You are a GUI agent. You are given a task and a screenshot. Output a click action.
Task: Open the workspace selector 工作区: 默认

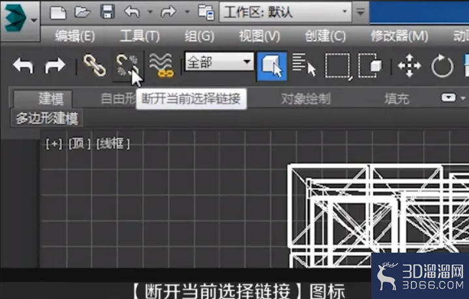(285, 12)
